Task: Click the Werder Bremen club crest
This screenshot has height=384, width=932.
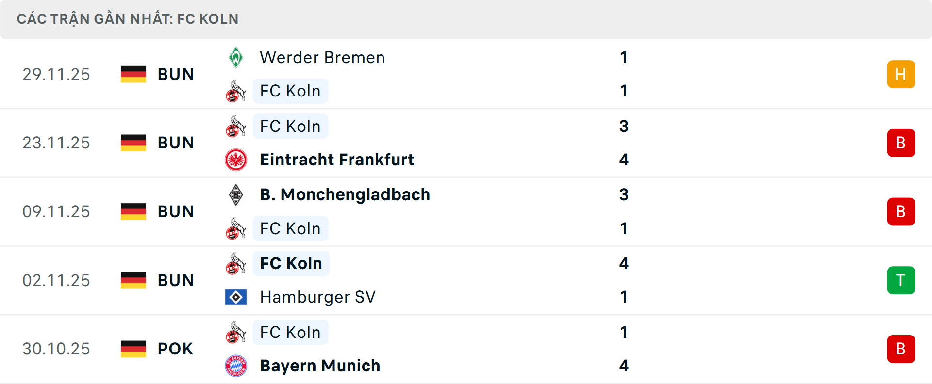Action: coord(236,58)
